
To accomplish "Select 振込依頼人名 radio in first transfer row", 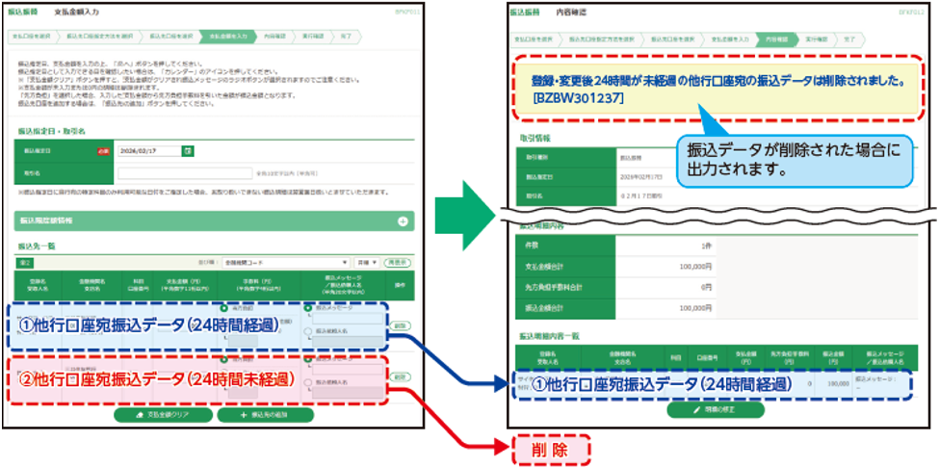I will pyautogui.click(x=307, y=330).
